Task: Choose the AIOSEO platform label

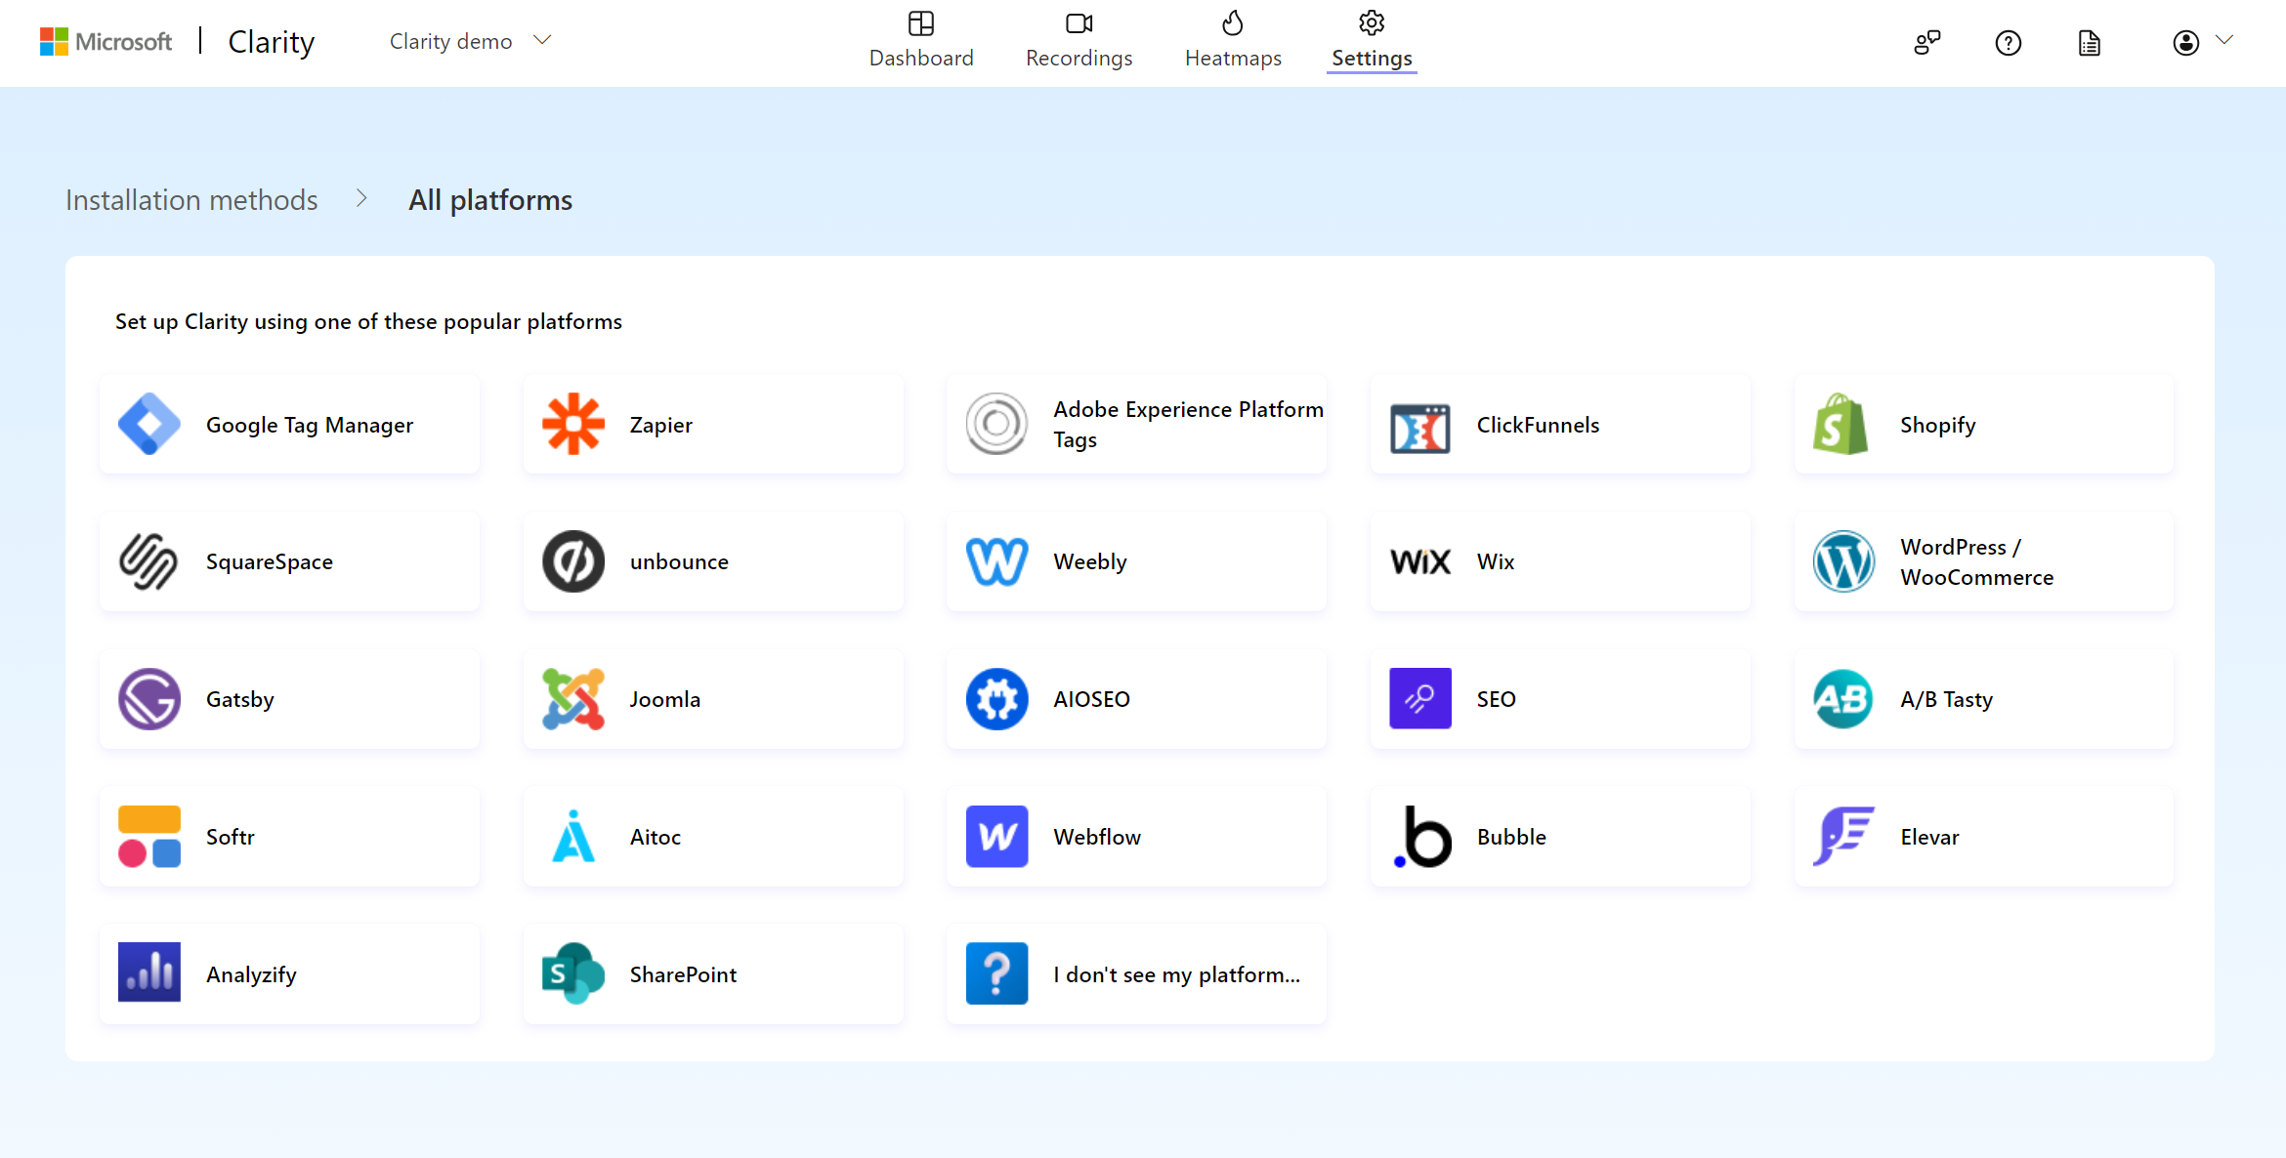Action: pyautogui.click(x=1091, y=699)
